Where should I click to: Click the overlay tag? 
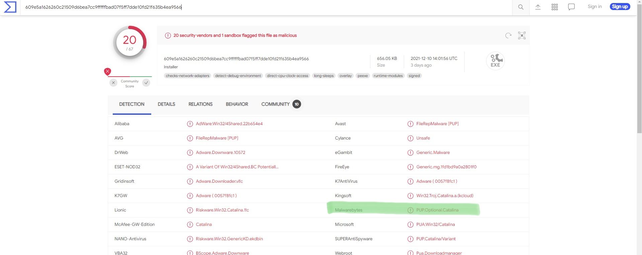pyautogui.click(x=346, y=76)
